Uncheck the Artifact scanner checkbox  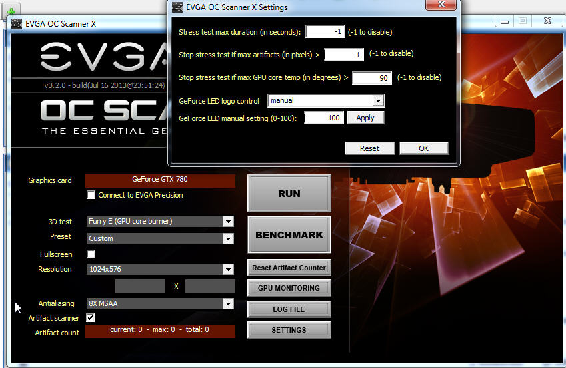[91, 318]
